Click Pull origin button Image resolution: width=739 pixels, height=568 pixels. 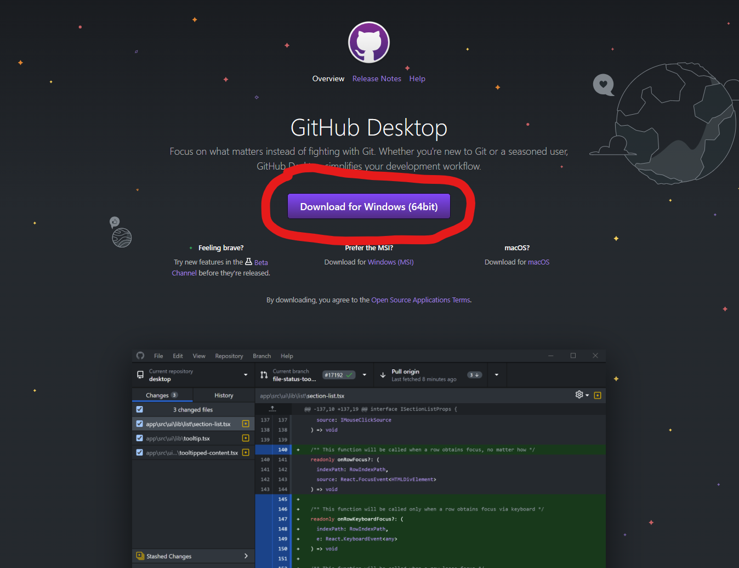point(430,375)
